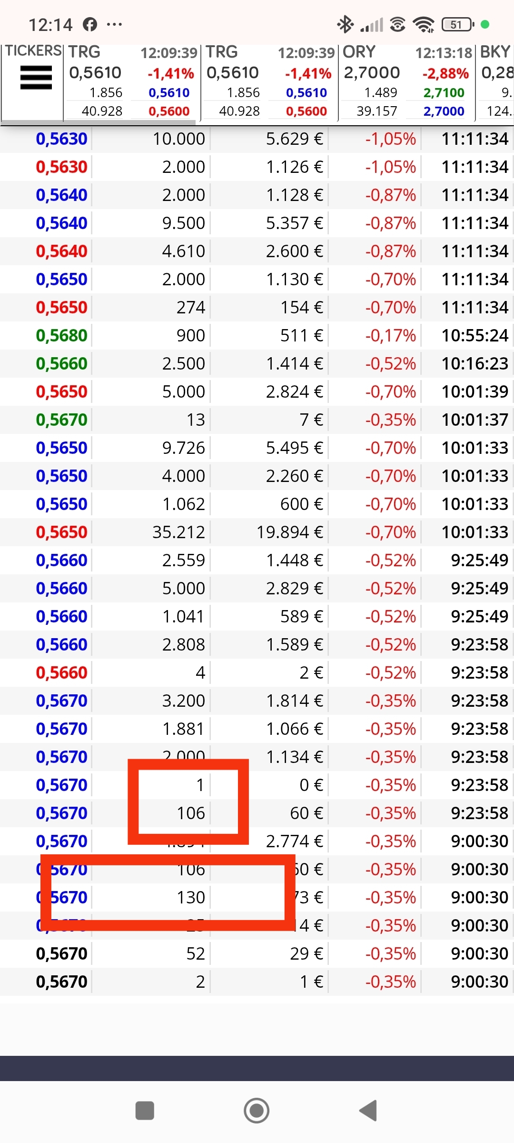This screenshot has width=514, height=1143.
Task: Tap the volume cell 2.559
Action: 184,561
